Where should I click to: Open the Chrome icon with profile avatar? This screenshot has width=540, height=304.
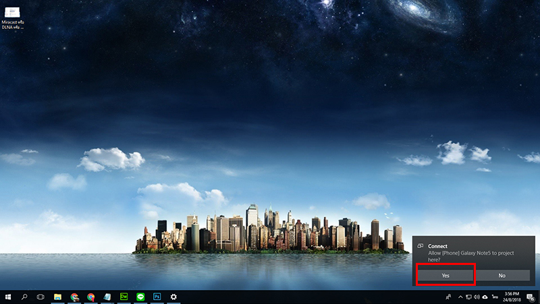[x=74, y=297]
